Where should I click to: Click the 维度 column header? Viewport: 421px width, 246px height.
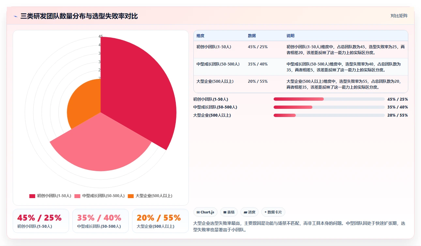click(200, 36)
